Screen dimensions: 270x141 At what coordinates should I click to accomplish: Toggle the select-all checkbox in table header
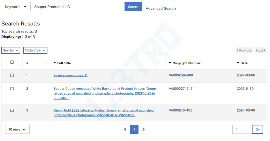12,62
